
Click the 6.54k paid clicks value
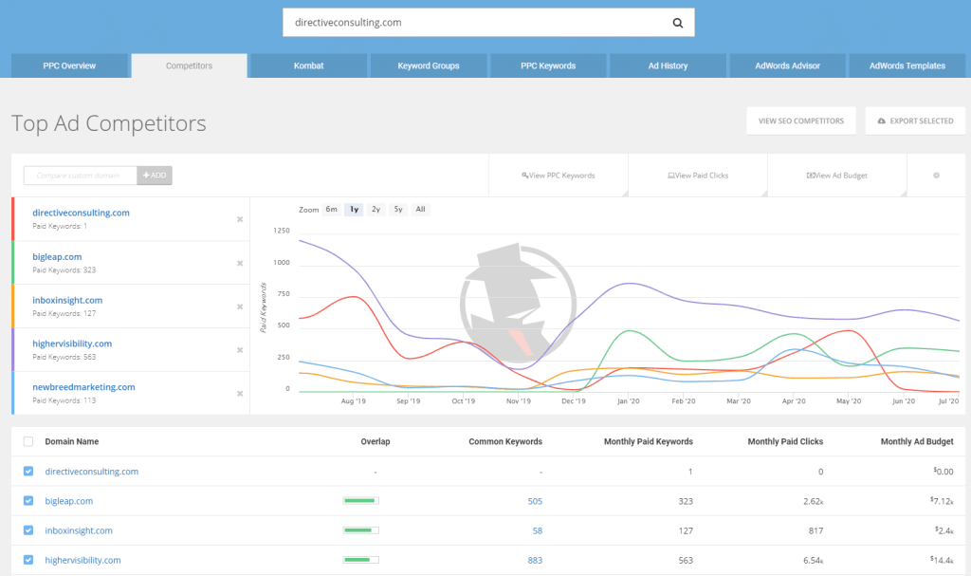click(x=813, y=560)
